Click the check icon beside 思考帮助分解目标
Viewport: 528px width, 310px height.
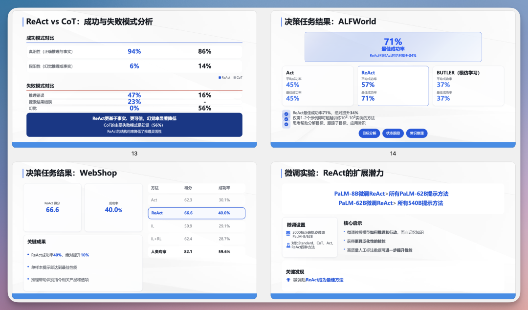(286, 124)
